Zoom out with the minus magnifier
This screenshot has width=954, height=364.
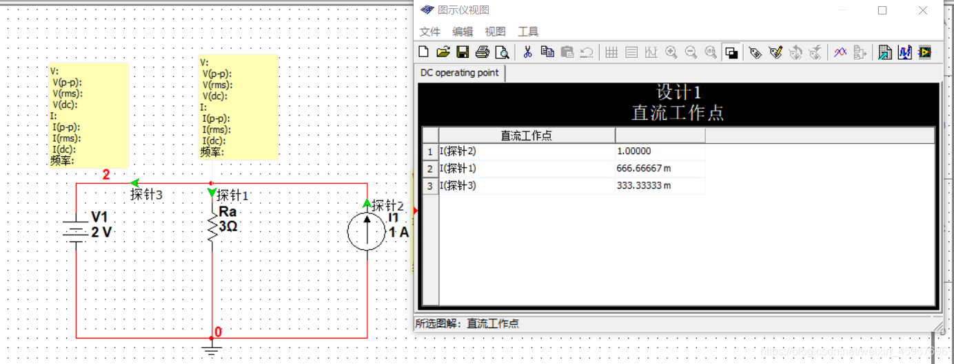691,52
